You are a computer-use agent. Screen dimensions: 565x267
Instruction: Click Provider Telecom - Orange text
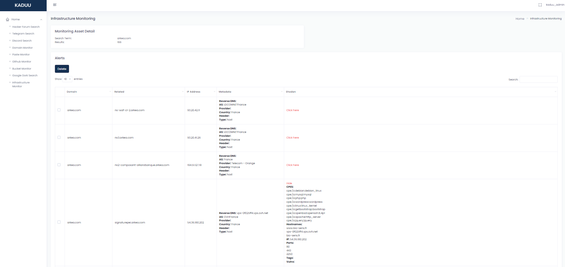point(243,163)
